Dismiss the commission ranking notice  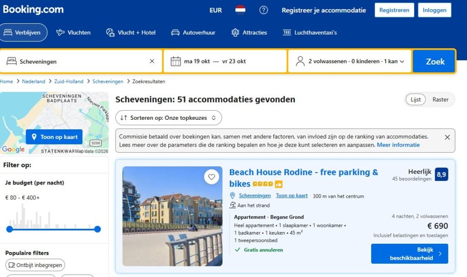pyautogui.click(x=447, y=137)
